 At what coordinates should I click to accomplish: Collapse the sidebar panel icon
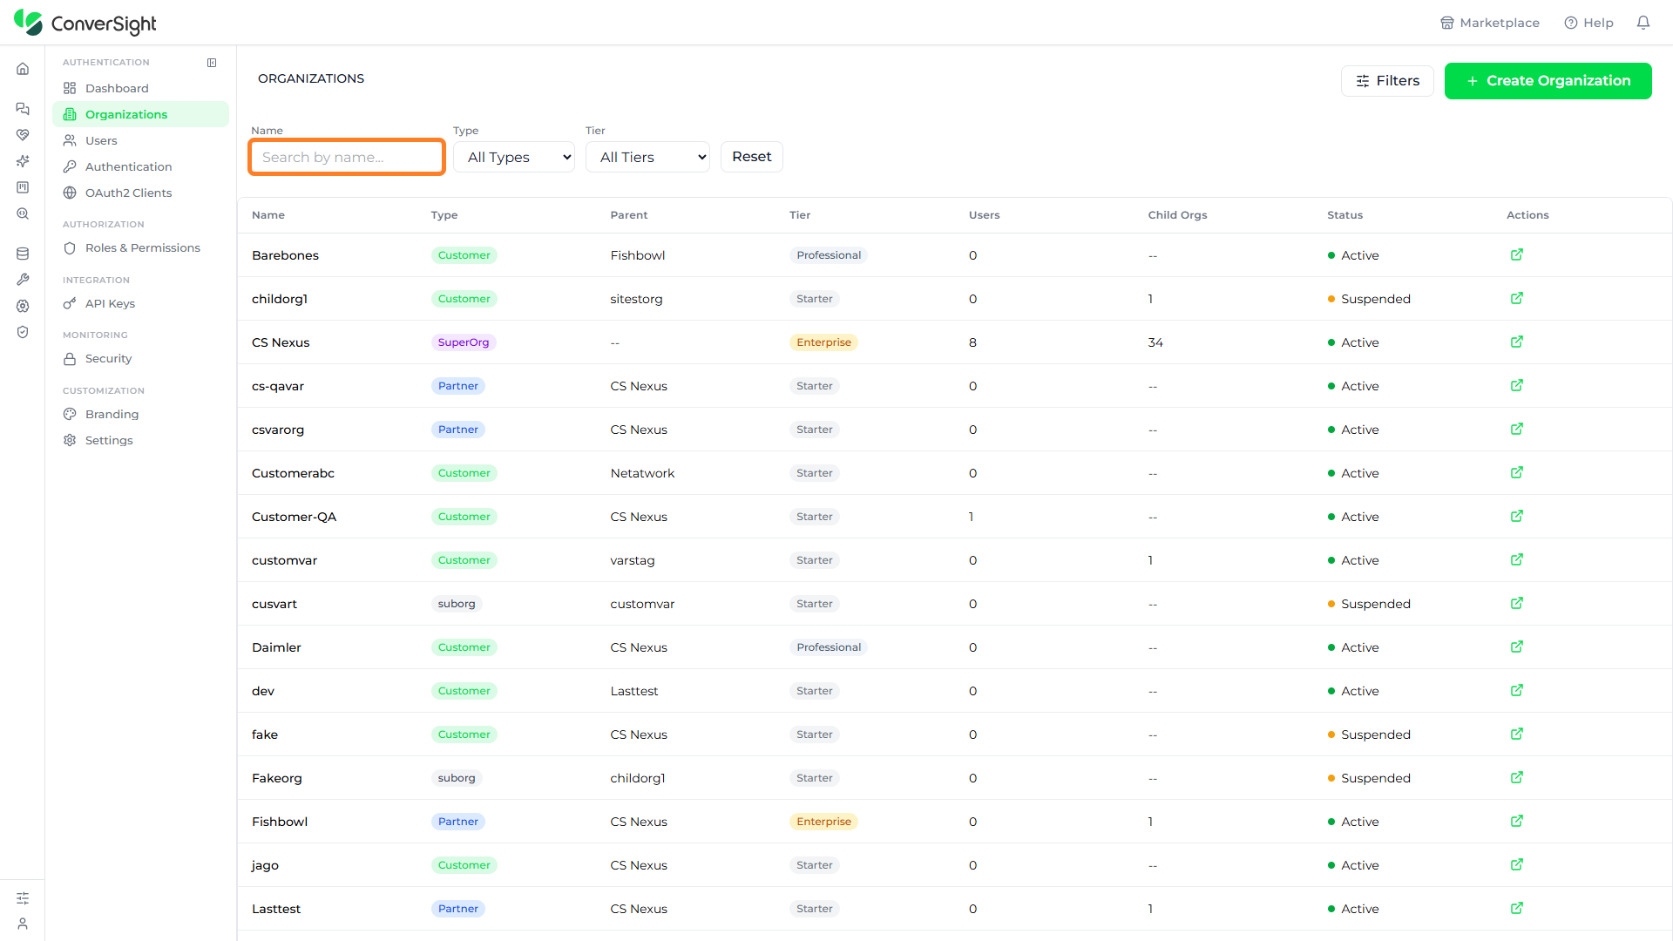[x=212, y=63]
